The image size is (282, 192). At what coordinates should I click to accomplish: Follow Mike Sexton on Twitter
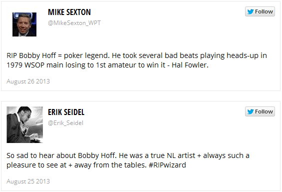coord(260,11)
